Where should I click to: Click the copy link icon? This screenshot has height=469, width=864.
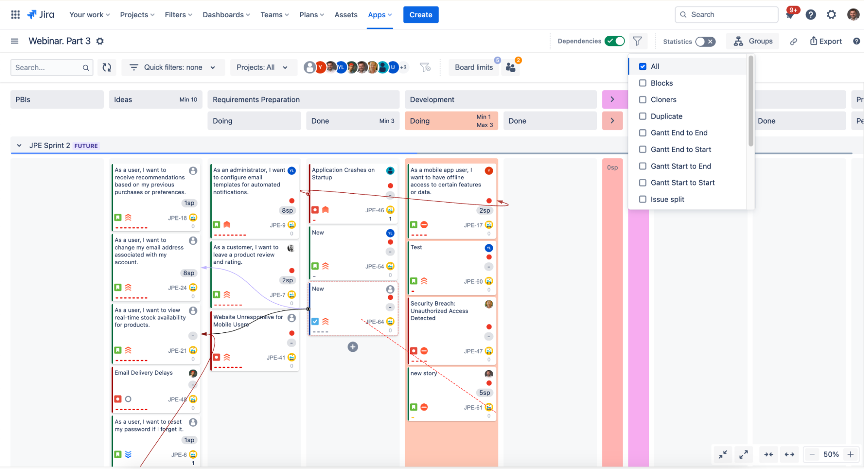794,41
